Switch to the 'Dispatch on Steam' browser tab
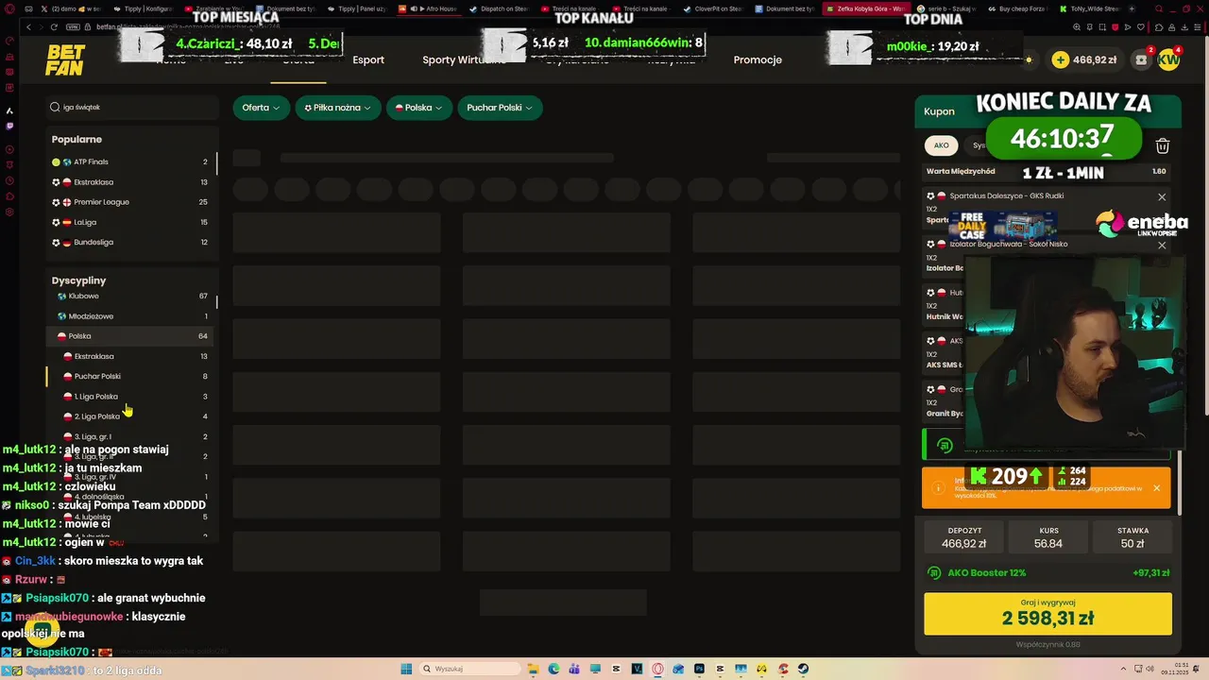 point(499,8)
